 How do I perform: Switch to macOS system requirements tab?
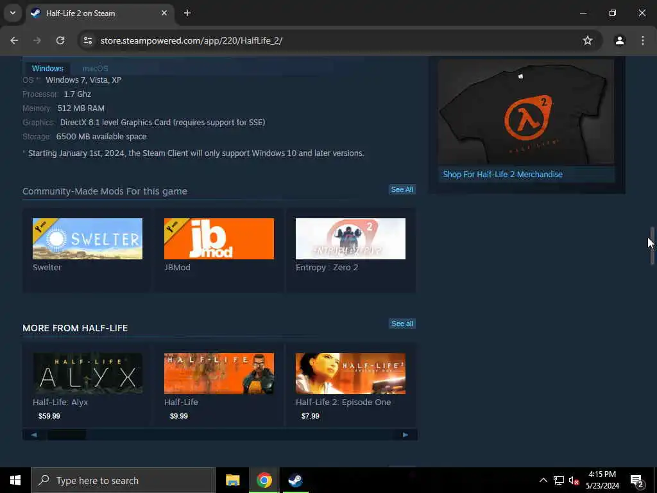coord(95,68)
